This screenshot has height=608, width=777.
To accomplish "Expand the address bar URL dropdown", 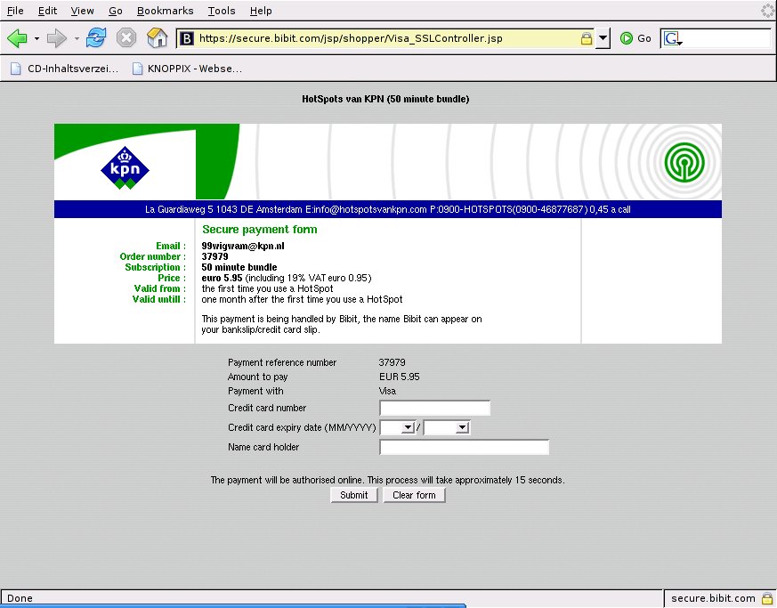I will [603, 38].
